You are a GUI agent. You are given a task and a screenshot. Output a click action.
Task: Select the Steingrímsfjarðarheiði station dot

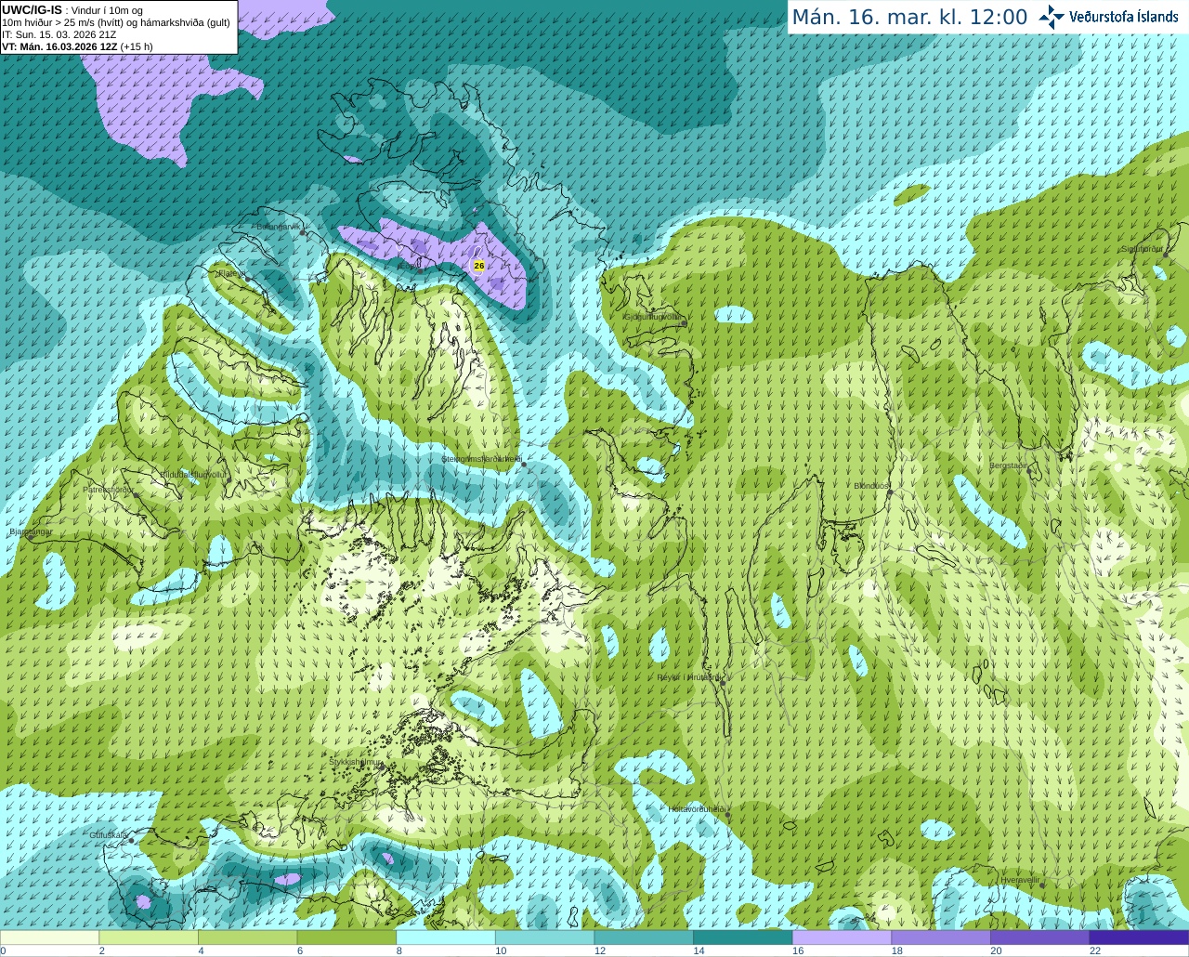pyautogui.click(x=524, y=464)
